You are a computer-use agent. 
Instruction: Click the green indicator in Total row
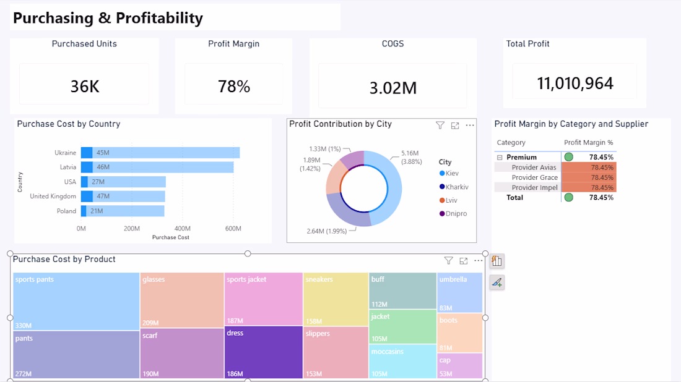pos(568,197)
